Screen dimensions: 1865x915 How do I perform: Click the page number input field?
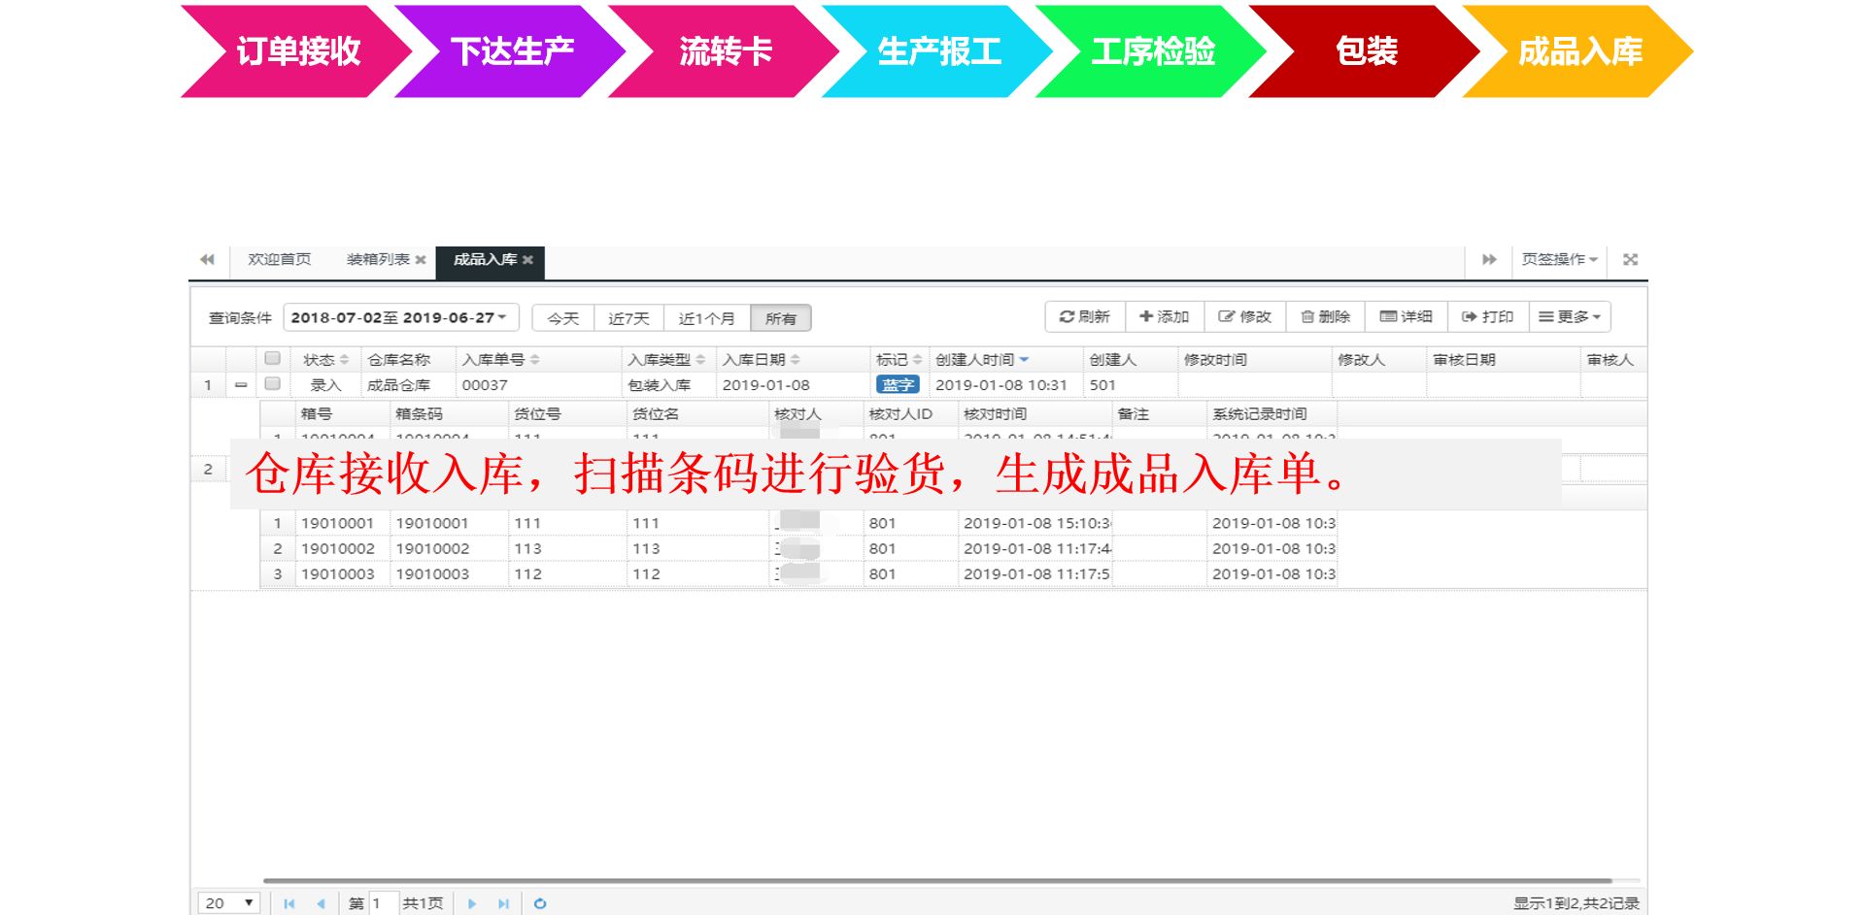pyautogui.click(x=383, y=903)
